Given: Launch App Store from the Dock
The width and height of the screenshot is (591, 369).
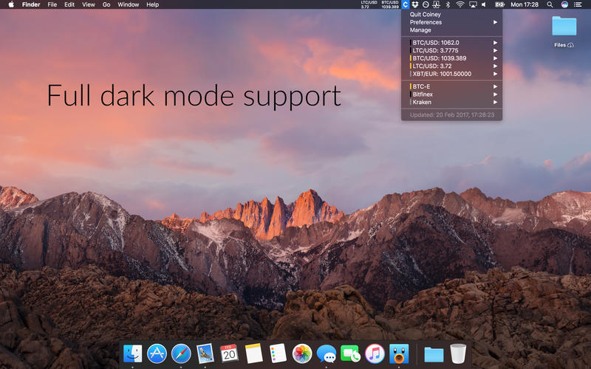Looking at the screenshot, I should [157, 354].
